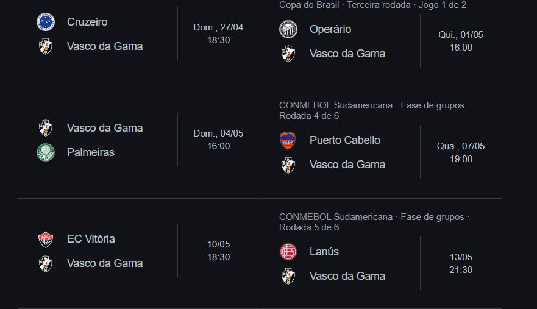Open the Puerto Cabello team crest
The width and height of the screenshot is (537, 309).
coord(288,140)
